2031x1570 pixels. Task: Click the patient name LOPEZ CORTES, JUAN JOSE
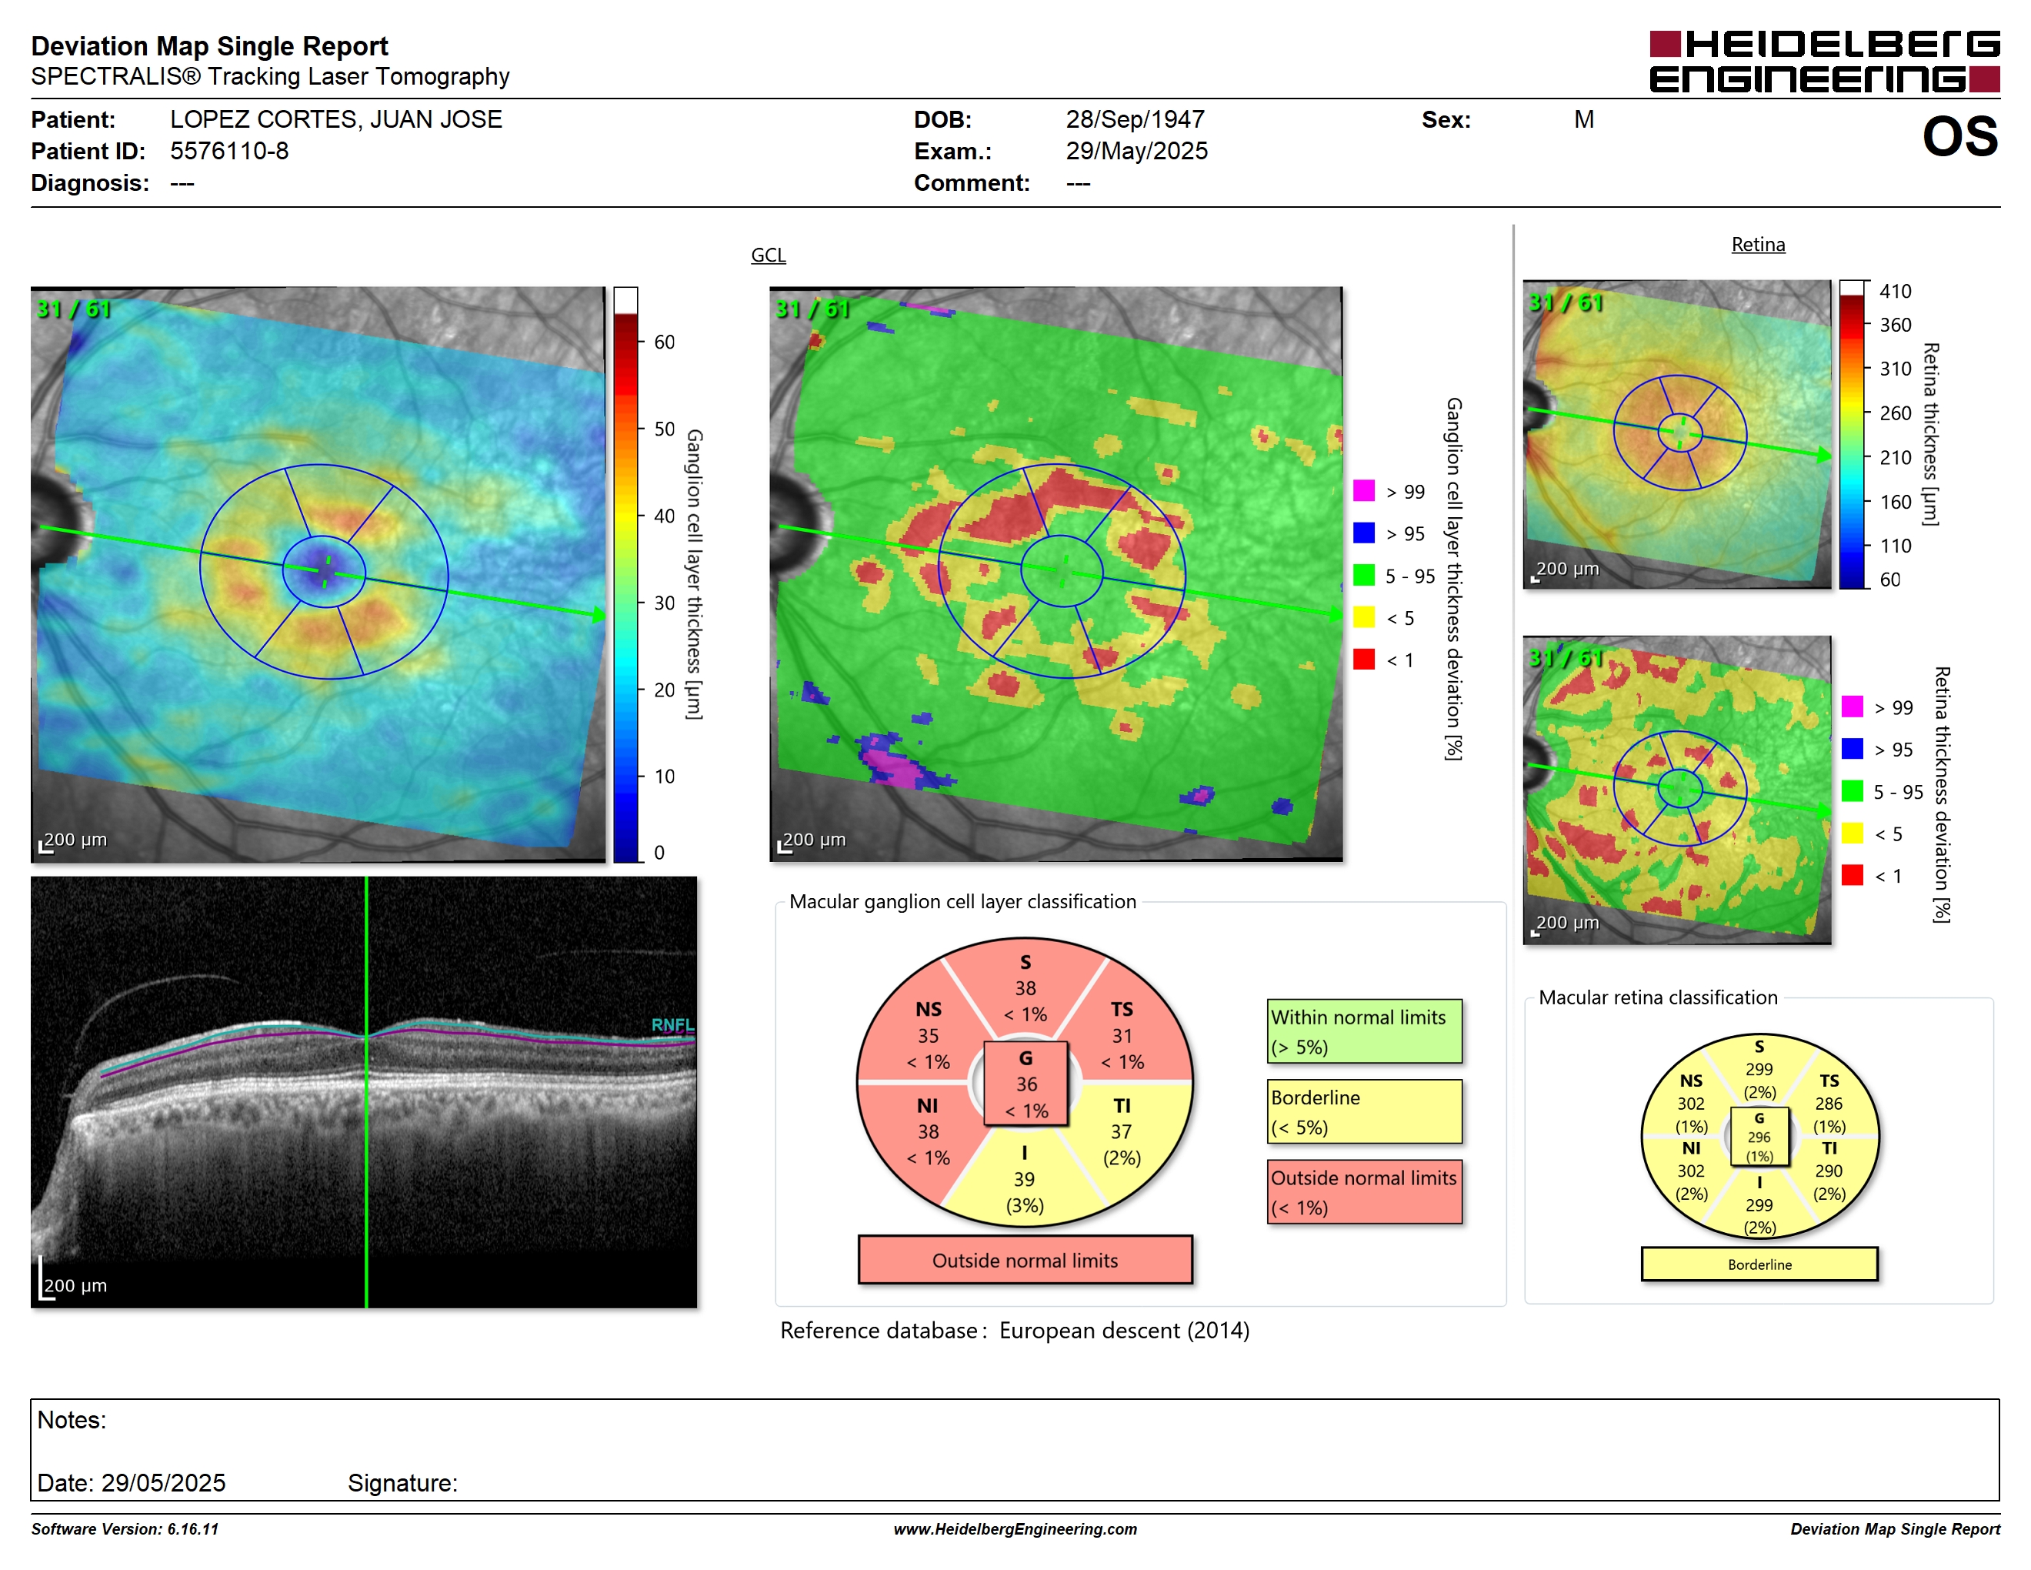335,119
